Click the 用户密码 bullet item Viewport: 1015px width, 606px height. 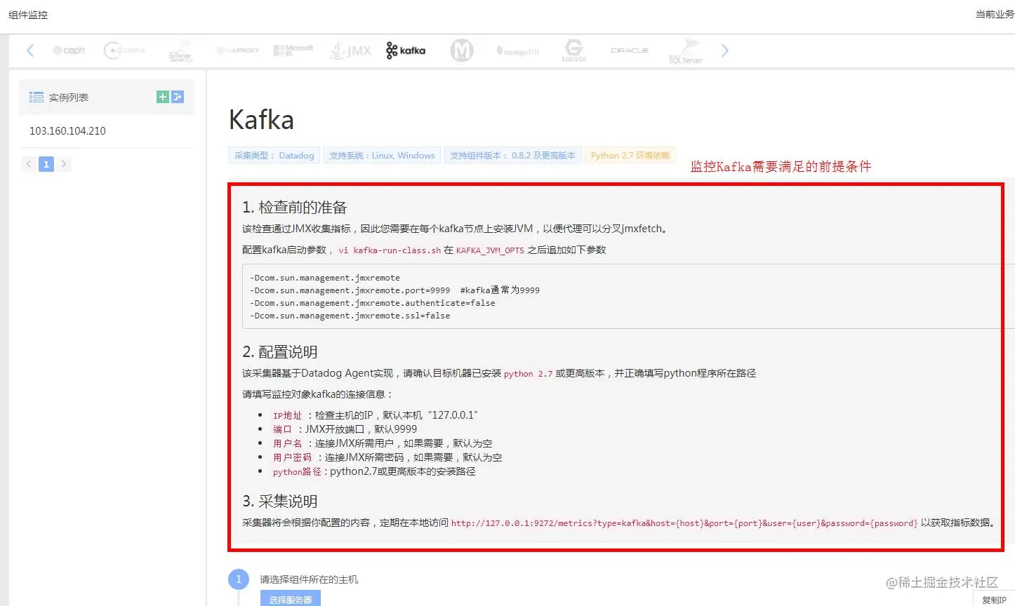387,457
